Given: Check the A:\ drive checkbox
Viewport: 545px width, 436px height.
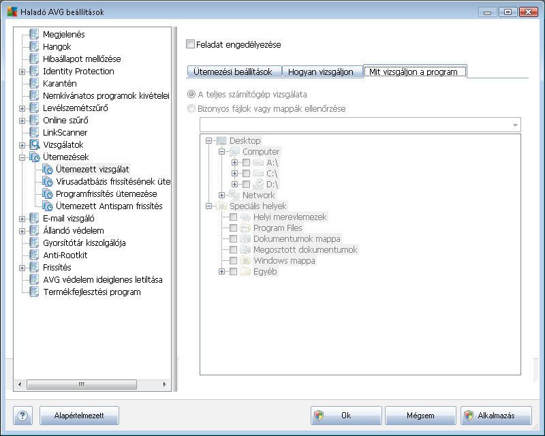Looking at the screenshot, I should (246, 162).
